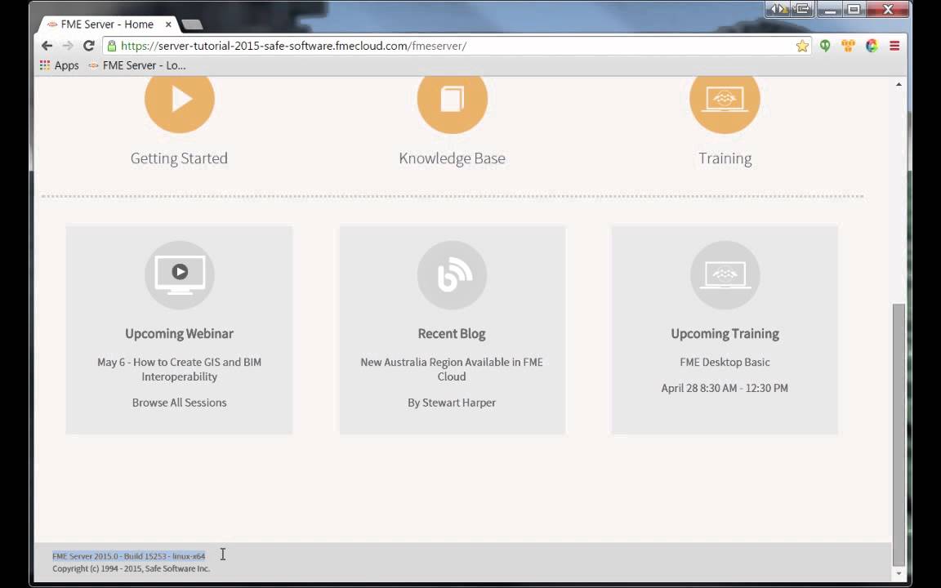Click By Stewart Harper author text
This screenshot has width=941, height=588.
pos(451,403)
